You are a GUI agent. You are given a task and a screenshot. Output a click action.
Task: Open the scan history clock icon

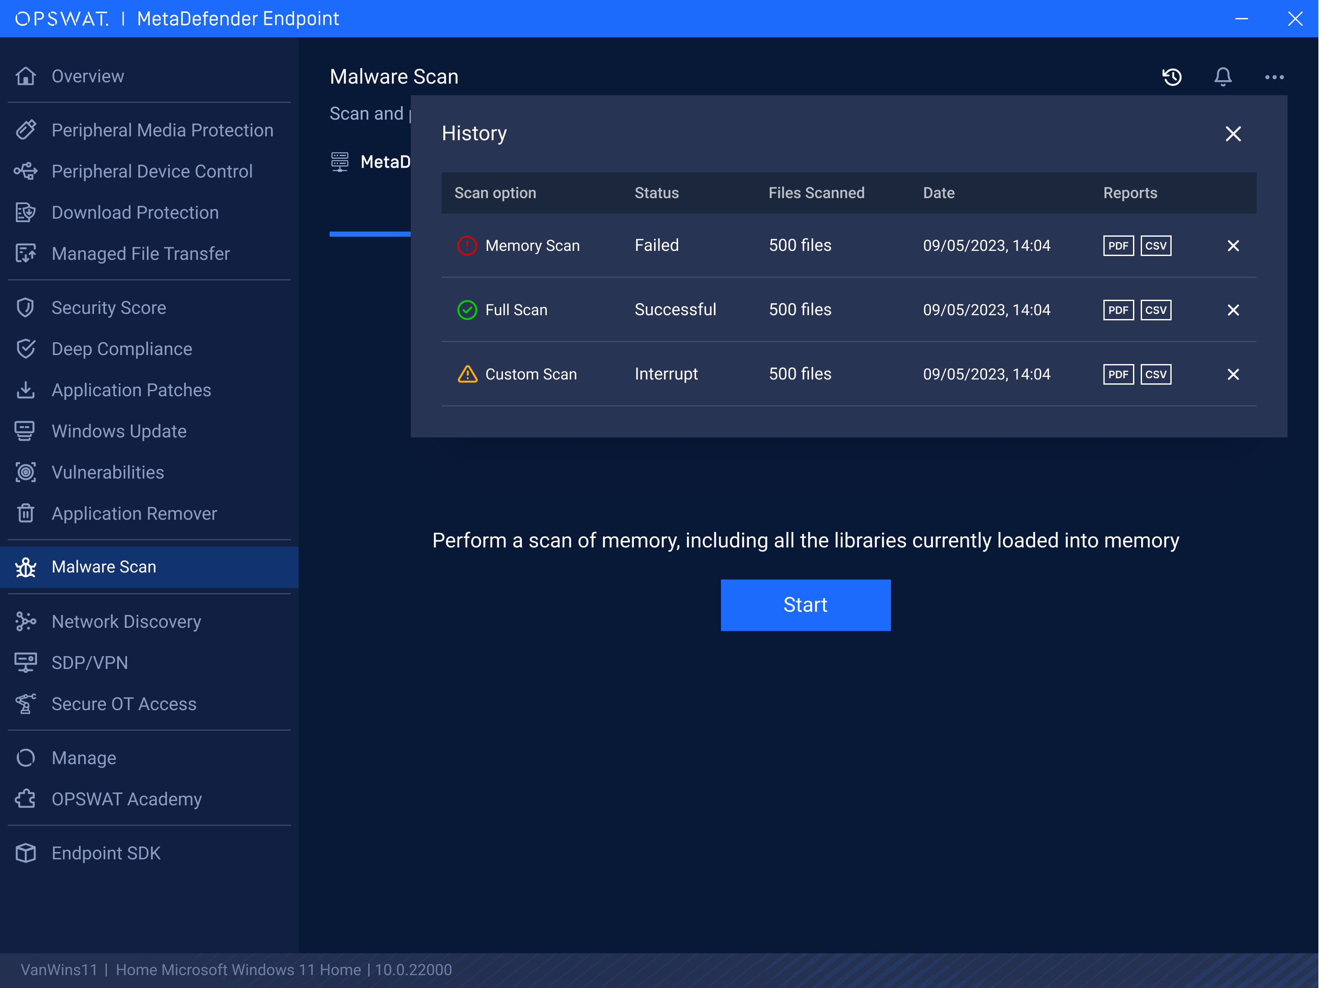(1171, 77)
